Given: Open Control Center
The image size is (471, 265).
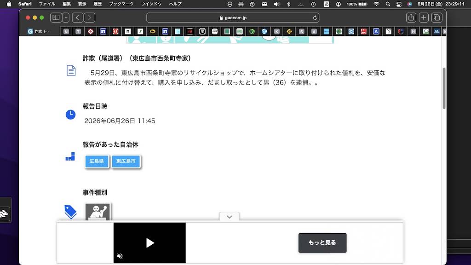Looking at the screenshot, I should (x=399, y=4).
